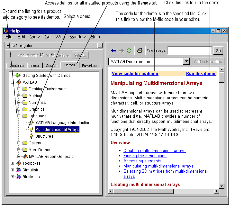The height and width of the screenshot is (209, 244).
Task: Click the Multi-dimensional Arrays lightbulb icon
Action: (32, 129)
